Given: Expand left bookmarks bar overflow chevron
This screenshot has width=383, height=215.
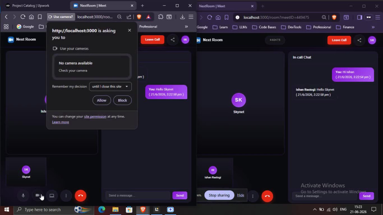Looking at the screenshot, I should pos(187,27).
